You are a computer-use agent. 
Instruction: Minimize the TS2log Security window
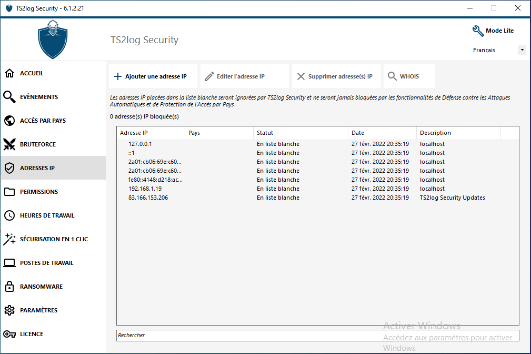[470, 8]
